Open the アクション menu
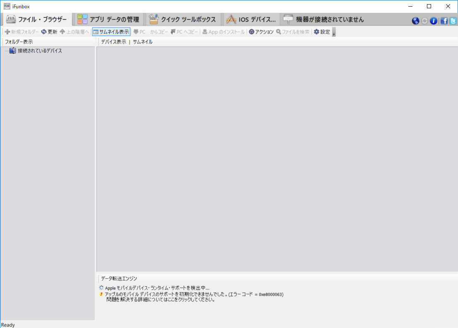The image size is (458, 328). point(261,31)
